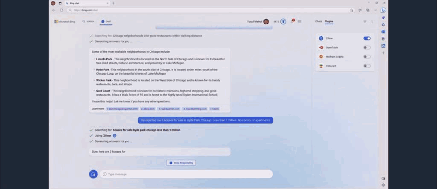
Task: Open the travellemming.com source link
Action: [x=195, y=109]
